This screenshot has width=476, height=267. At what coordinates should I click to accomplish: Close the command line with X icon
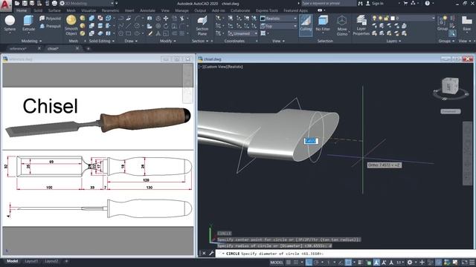[204, 253]
